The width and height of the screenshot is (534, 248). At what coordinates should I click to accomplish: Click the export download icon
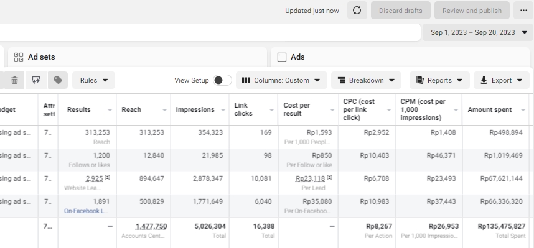pyautogui.click(x=484, y=80)
